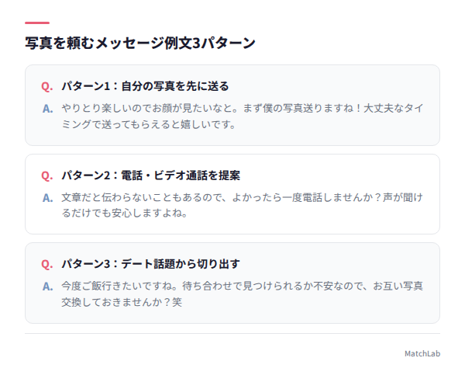Image resolution: width=465 pixels, height=382 pixels.
Task: Expand パターン1：自分の写真を先に送る
Action: point(145,86)
